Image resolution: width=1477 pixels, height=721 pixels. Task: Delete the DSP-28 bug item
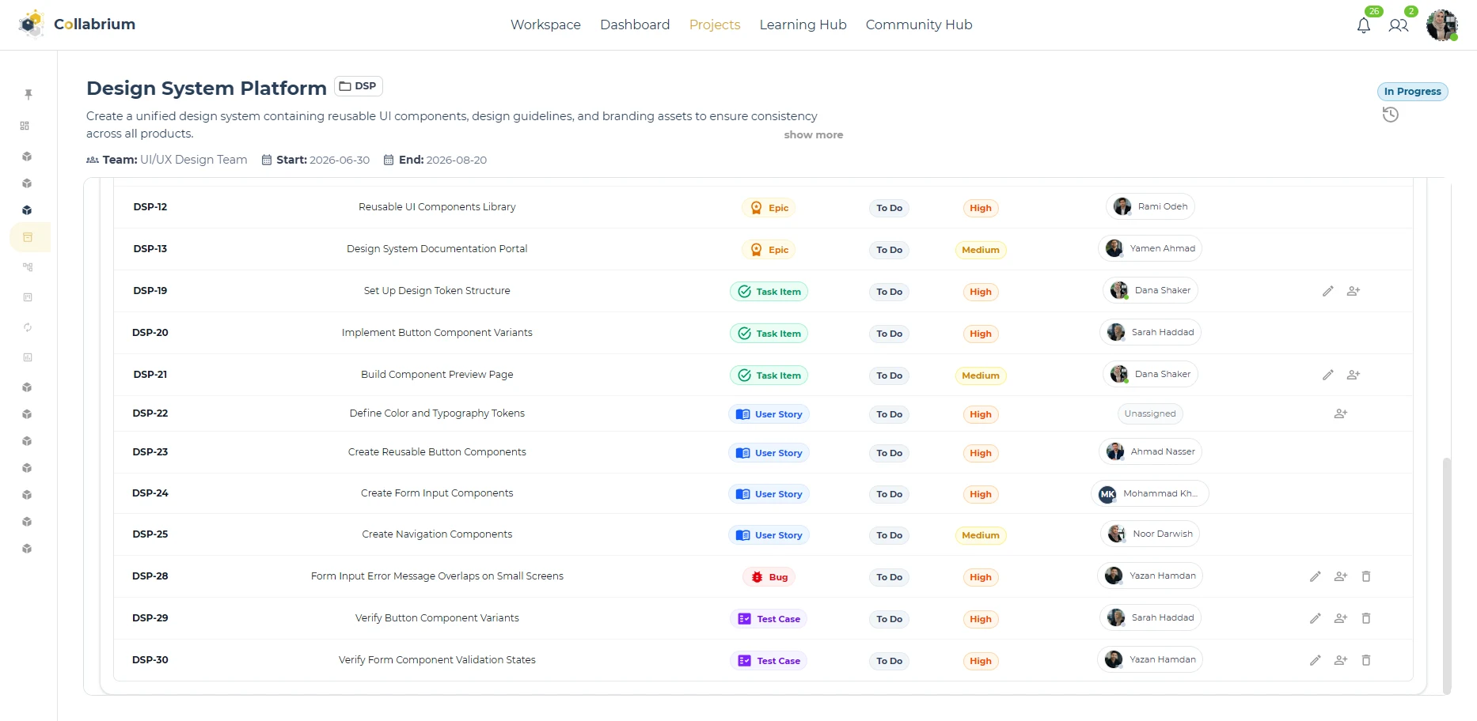coord(1365,576)
